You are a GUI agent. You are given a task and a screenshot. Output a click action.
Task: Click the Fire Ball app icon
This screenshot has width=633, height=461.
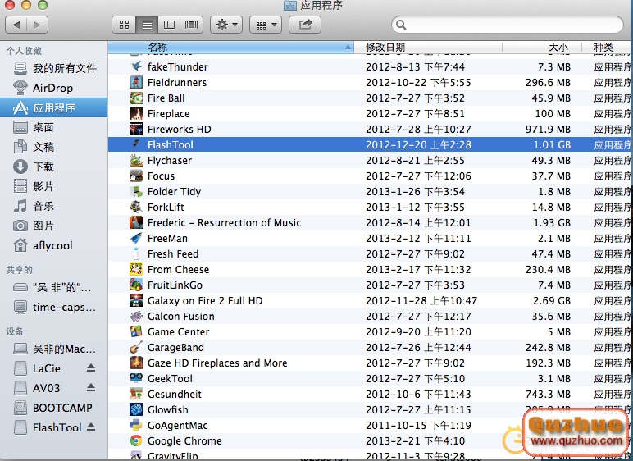point(136,98)
